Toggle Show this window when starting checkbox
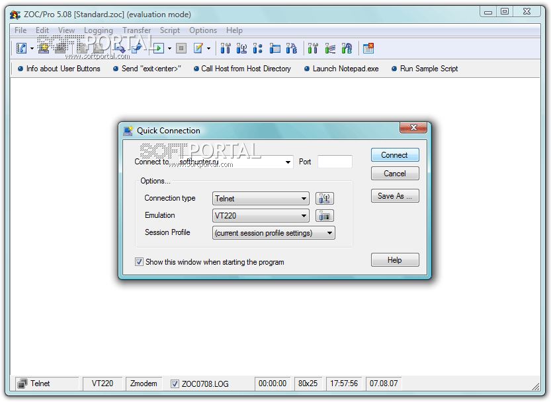 coord(139,261)
